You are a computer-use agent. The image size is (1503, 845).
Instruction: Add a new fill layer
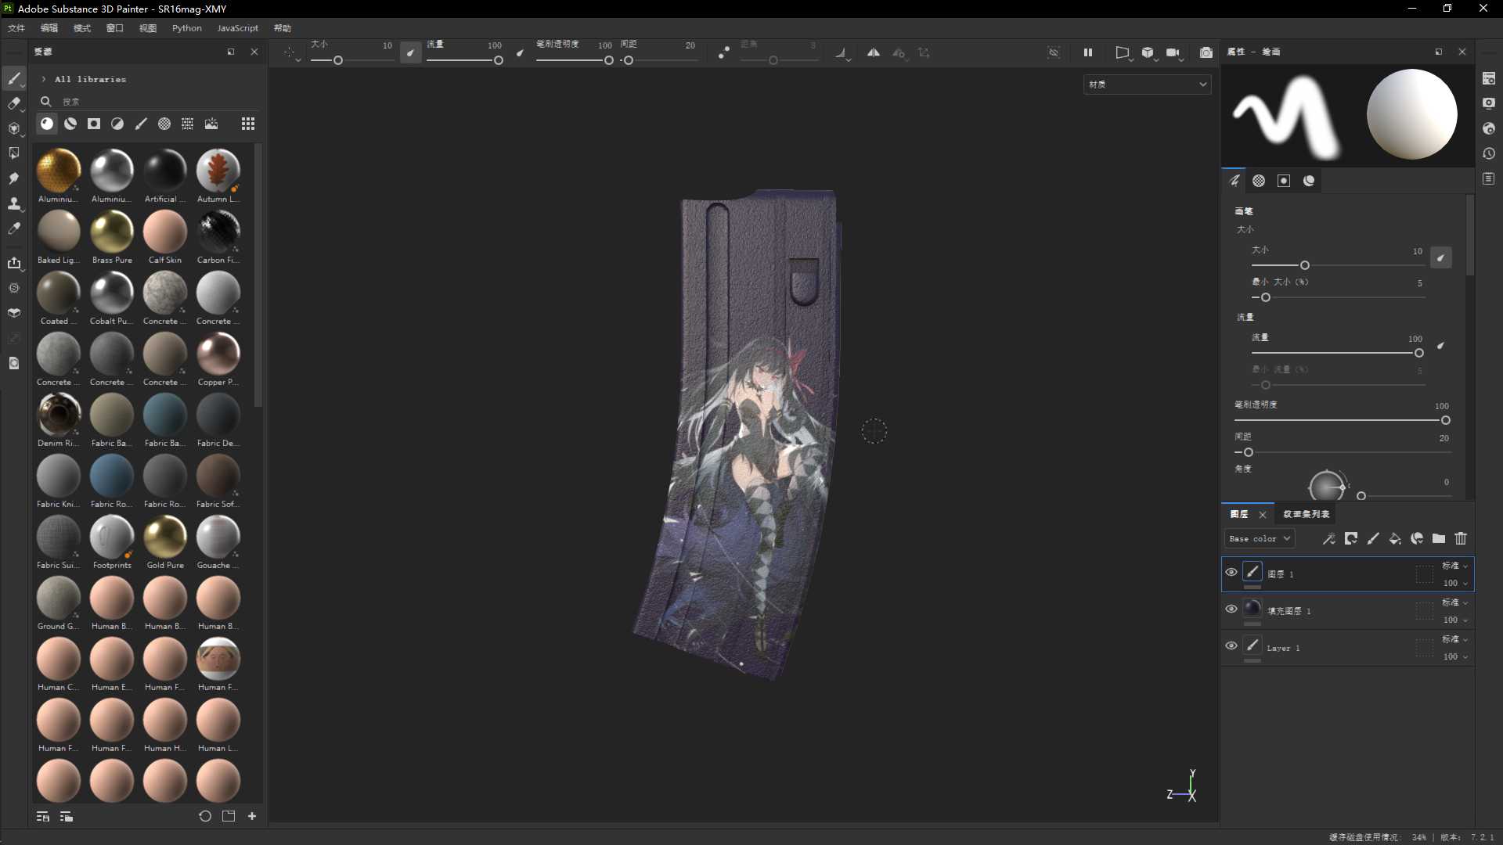coord(1395,538)
